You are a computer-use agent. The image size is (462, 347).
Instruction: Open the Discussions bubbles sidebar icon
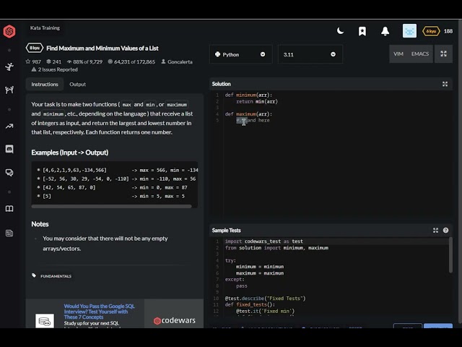[9, 173]
